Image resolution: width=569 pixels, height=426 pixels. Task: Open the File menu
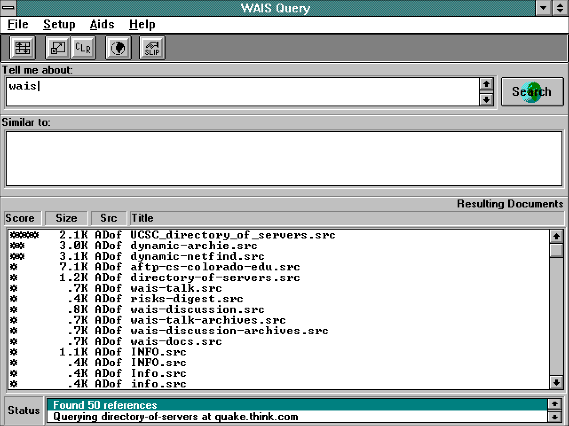click(x=18, y=24)
